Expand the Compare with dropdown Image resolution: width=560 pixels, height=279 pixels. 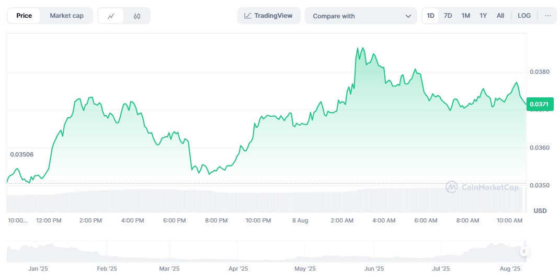(361, 16)
